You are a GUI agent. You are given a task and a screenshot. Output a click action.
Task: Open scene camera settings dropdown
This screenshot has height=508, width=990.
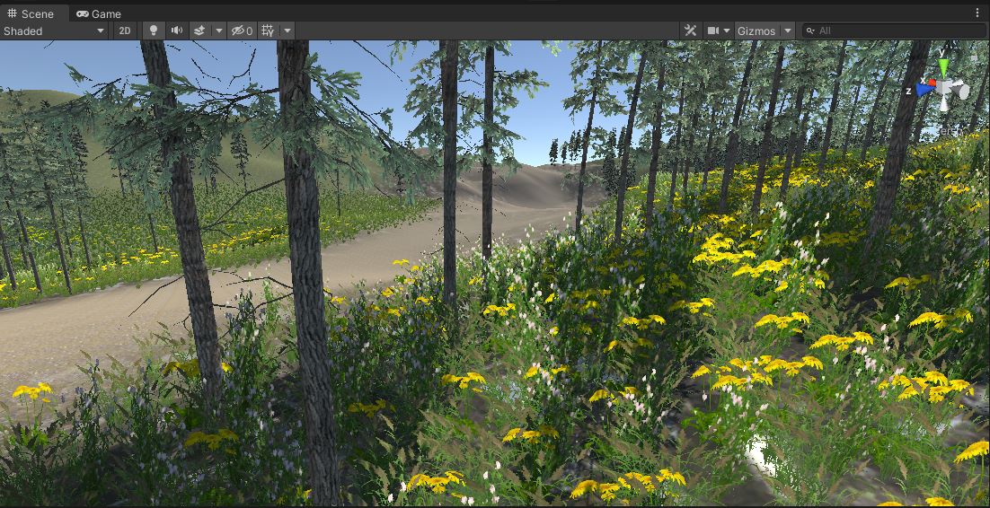pyautogui.click(x=719, y=31)
